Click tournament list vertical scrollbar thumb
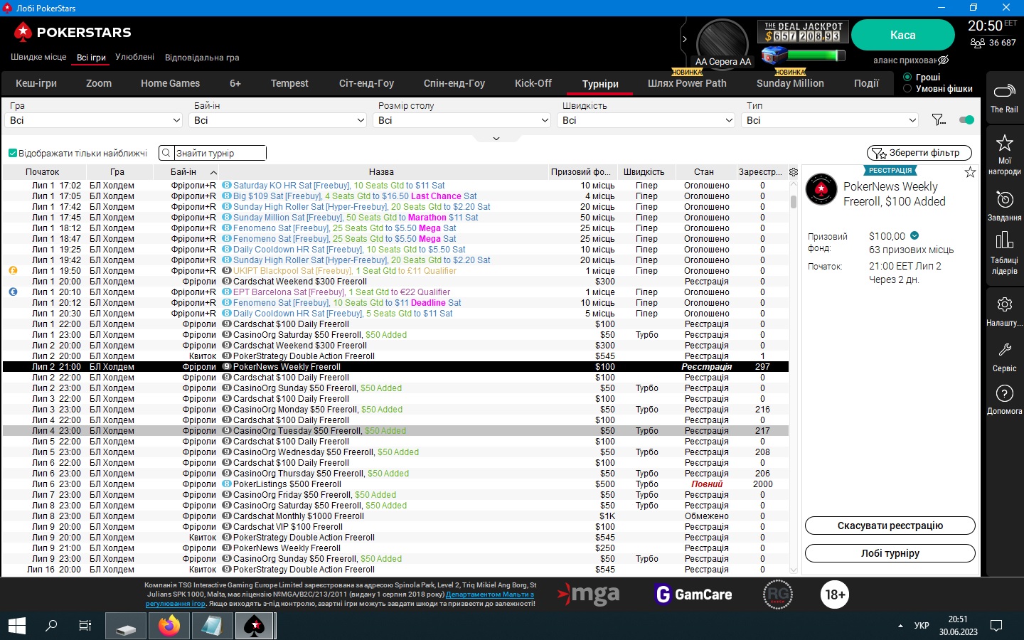Screen dimensions: 1024x640 point(794,201)
